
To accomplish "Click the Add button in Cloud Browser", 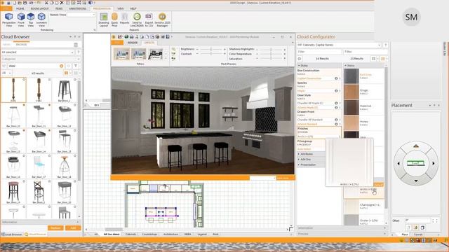I will tap(73, 227).
